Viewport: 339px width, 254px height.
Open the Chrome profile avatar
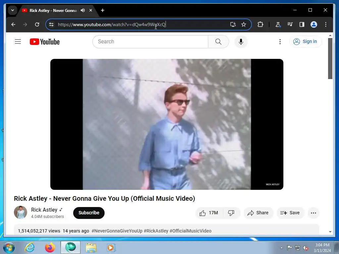point(314,24)
